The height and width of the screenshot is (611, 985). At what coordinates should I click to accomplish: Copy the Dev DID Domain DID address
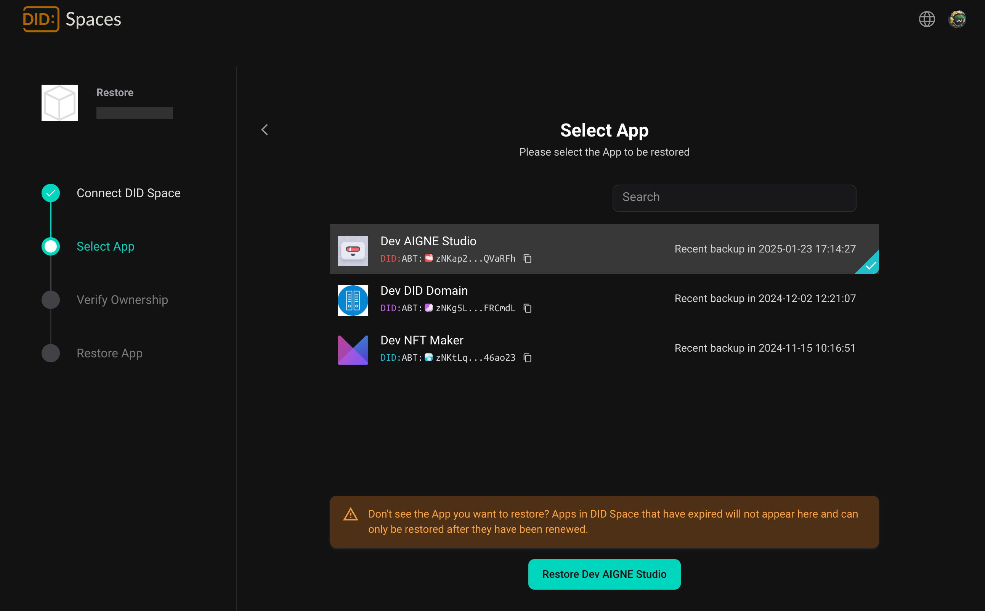[528, 308]
